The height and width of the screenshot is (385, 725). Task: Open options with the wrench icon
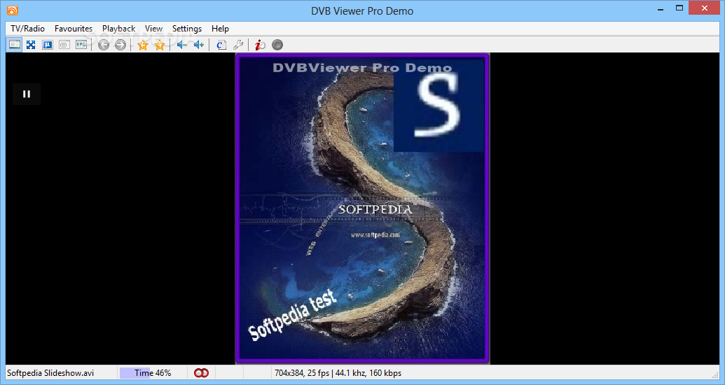click(x=238, y=45)
